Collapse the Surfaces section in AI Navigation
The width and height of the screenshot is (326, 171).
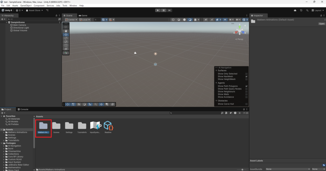pos(216,71)
